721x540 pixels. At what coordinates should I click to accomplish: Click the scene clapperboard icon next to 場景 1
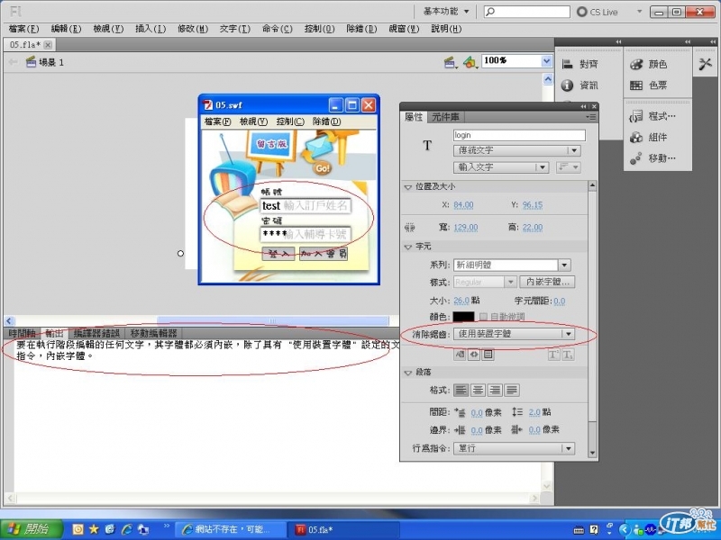(31, 62)
